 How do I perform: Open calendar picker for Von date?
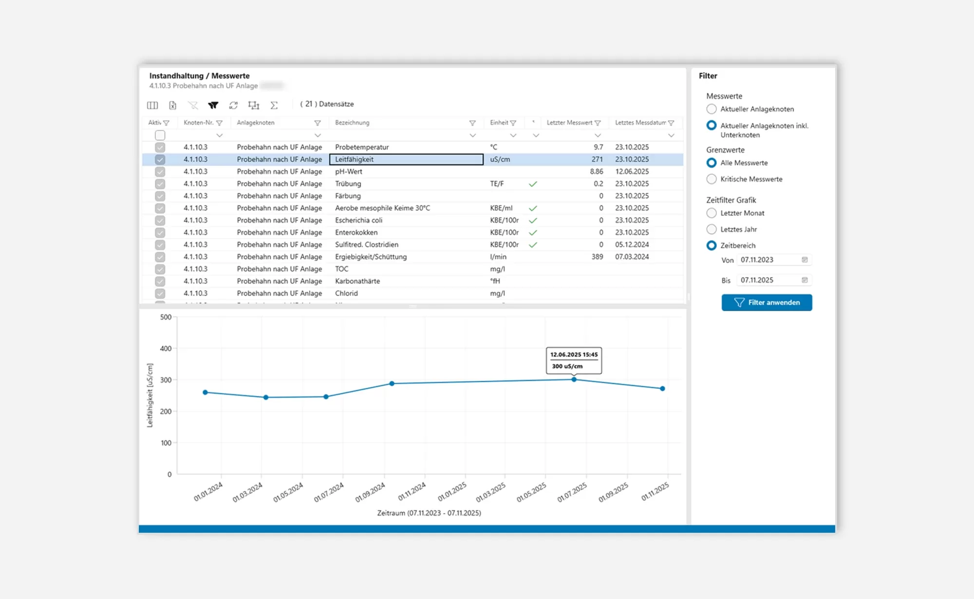(805, 260)
